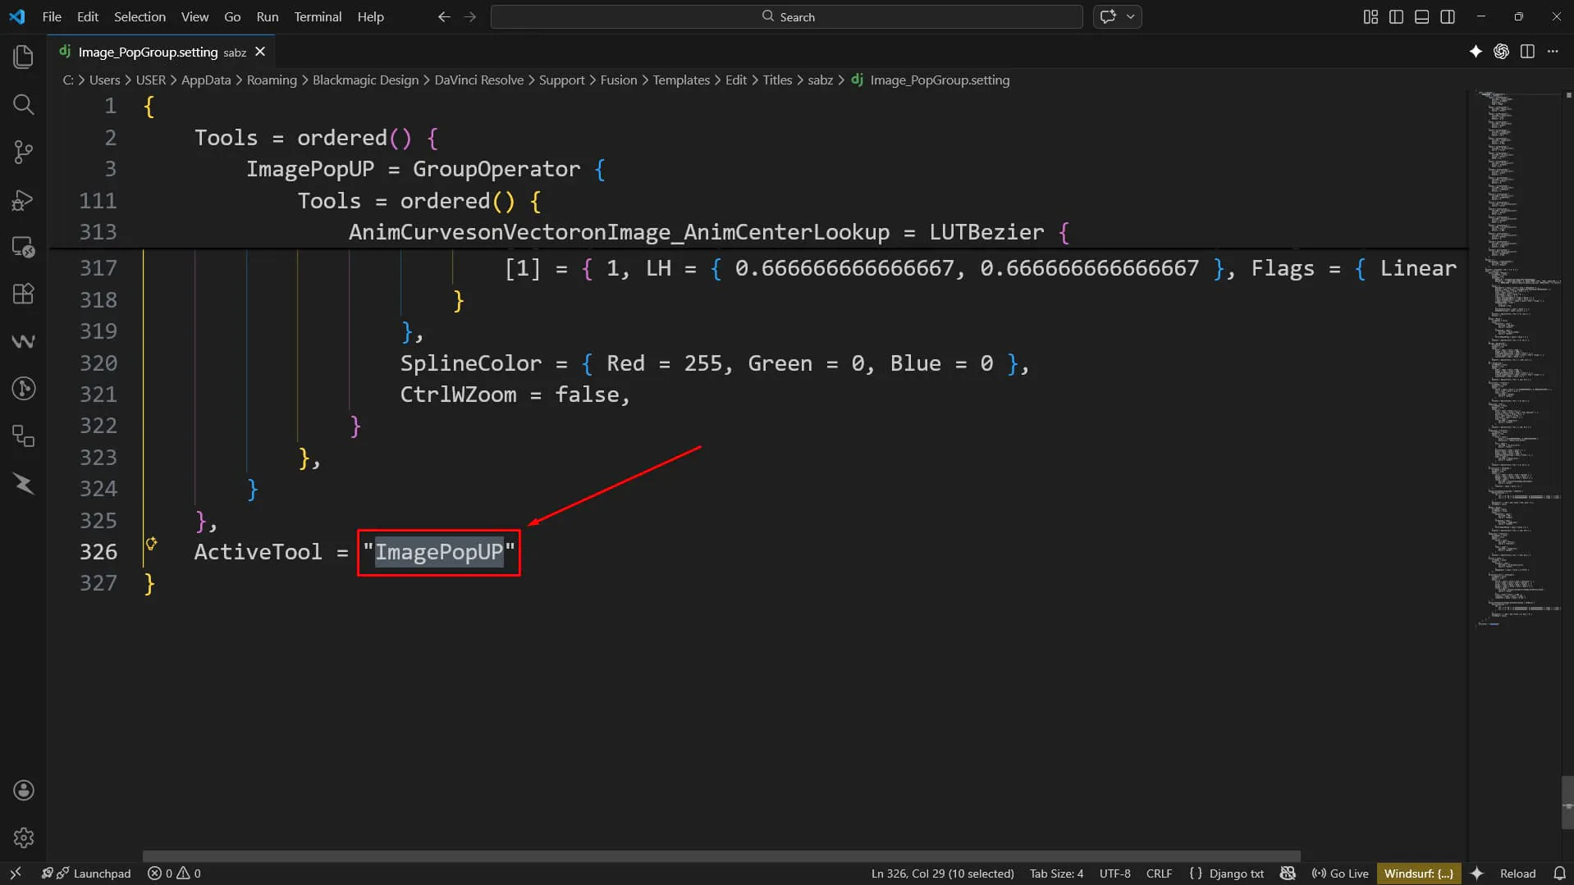Click the Reload button in status bar
Image resolution: width=1574 pixels, height=885 pixels.
(1517, 874)
